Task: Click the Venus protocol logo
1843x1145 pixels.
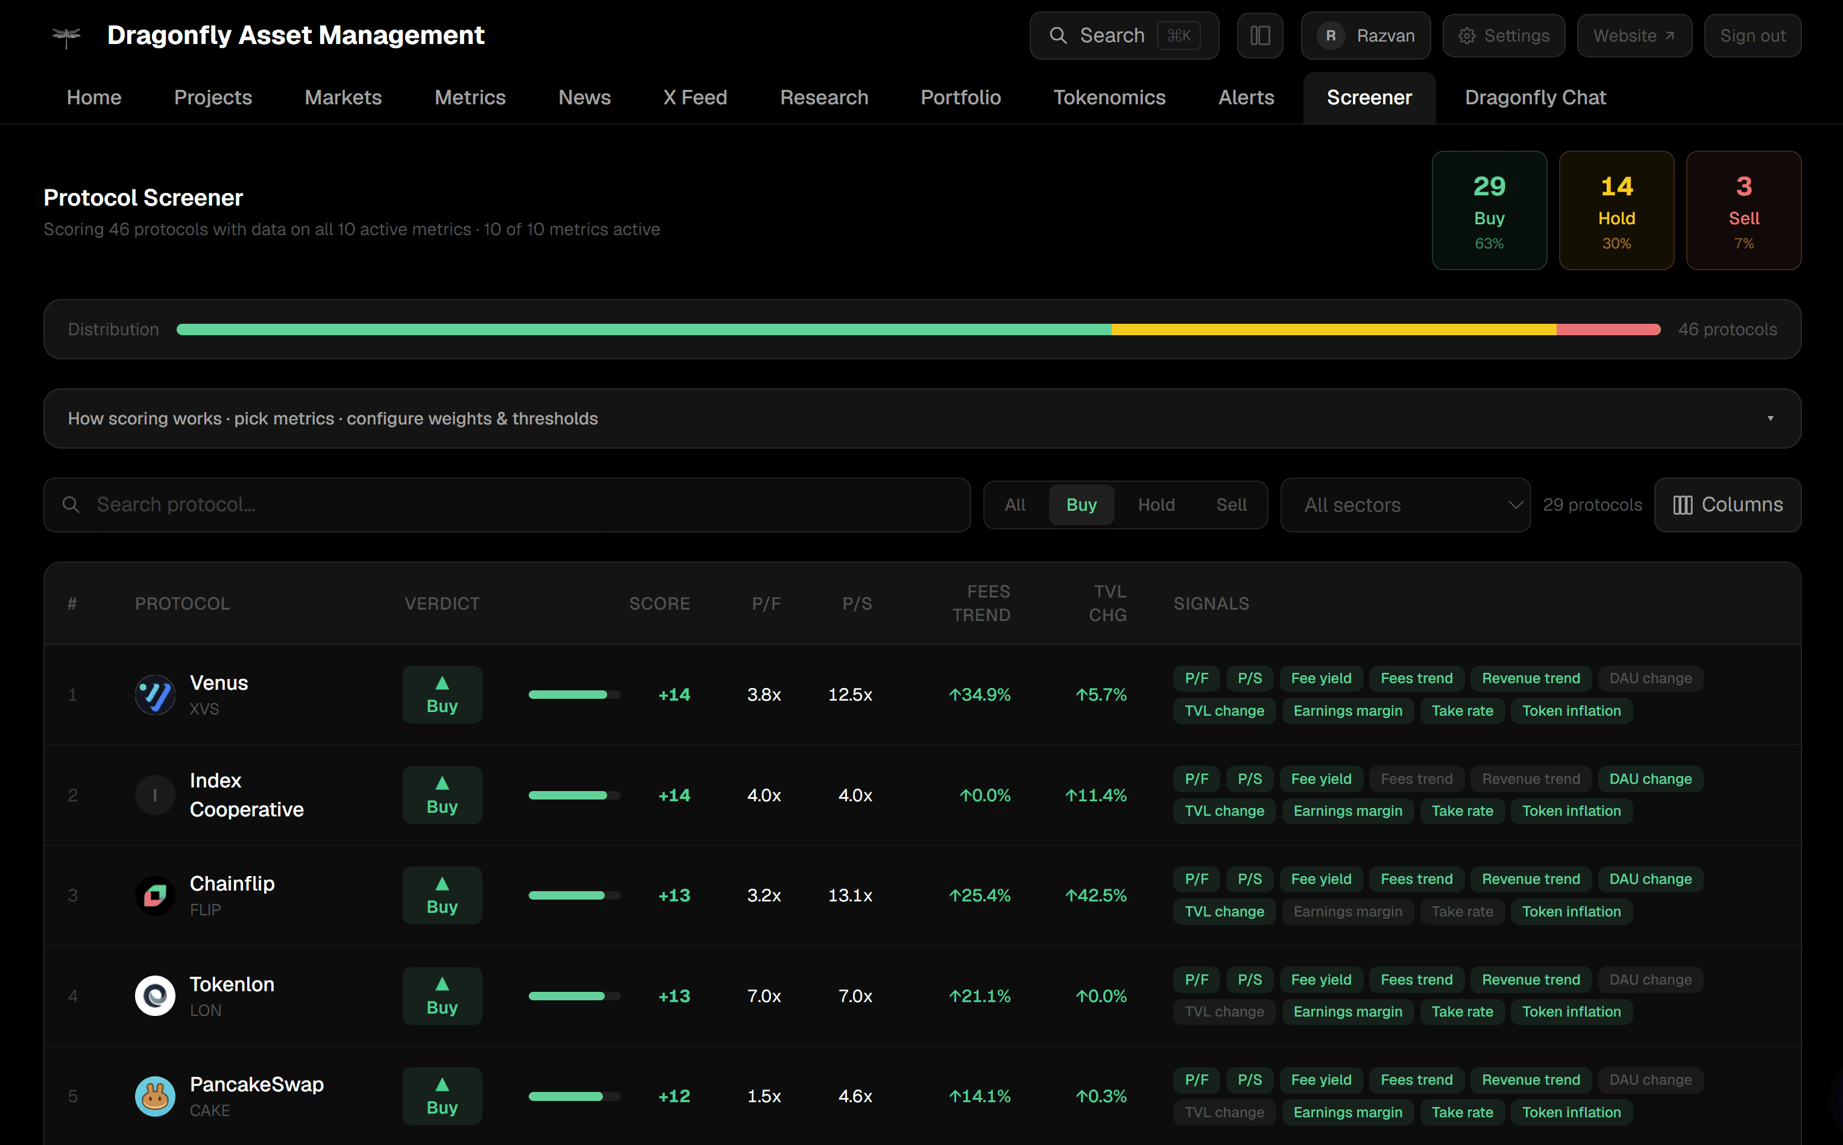Action: pyautogui.click(x=155, y=695)
